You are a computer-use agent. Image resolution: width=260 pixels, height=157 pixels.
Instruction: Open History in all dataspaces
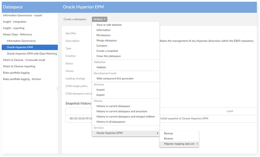(111, 122)
